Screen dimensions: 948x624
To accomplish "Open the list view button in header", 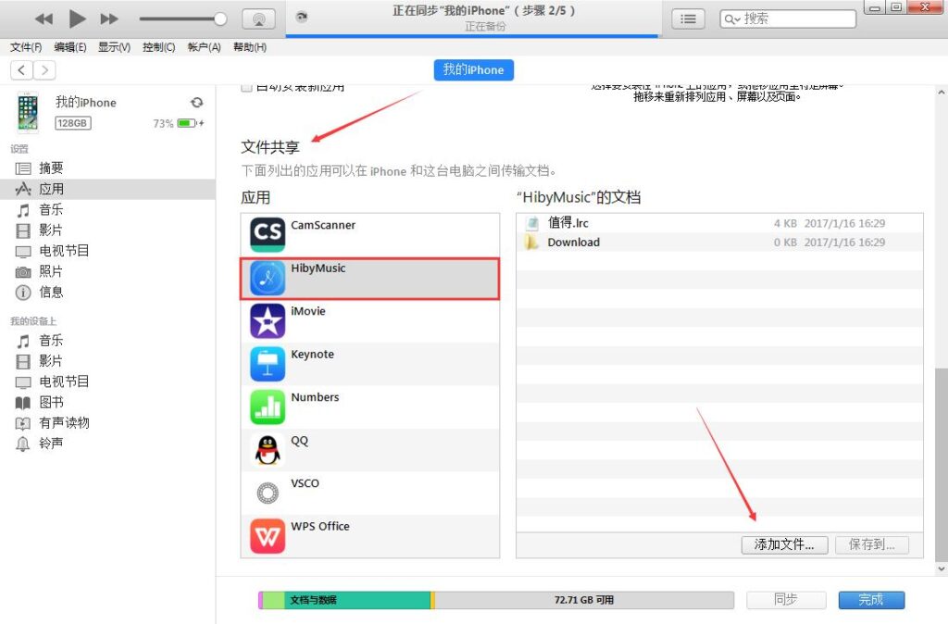I will (x=688, y=19).
